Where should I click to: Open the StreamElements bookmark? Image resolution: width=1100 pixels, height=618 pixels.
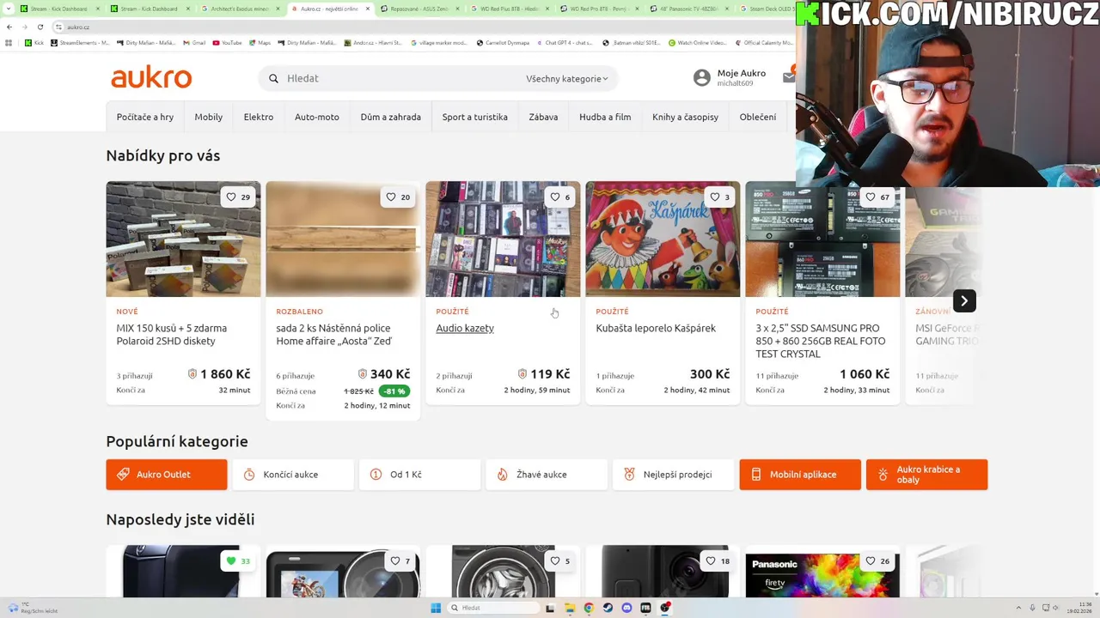coord(80,42)
